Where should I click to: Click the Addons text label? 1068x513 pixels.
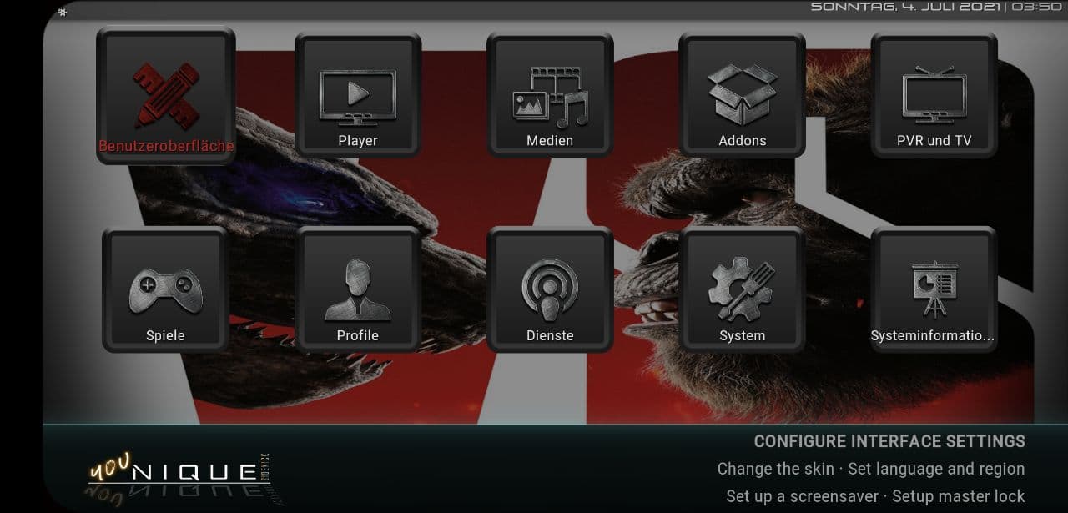pos(742,141)
